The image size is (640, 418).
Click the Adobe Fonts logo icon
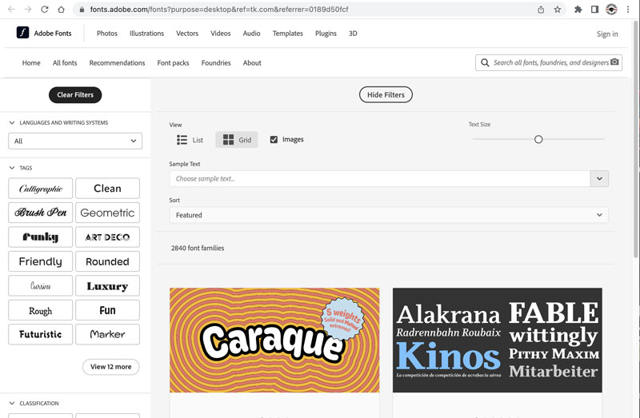pos(22,33)
